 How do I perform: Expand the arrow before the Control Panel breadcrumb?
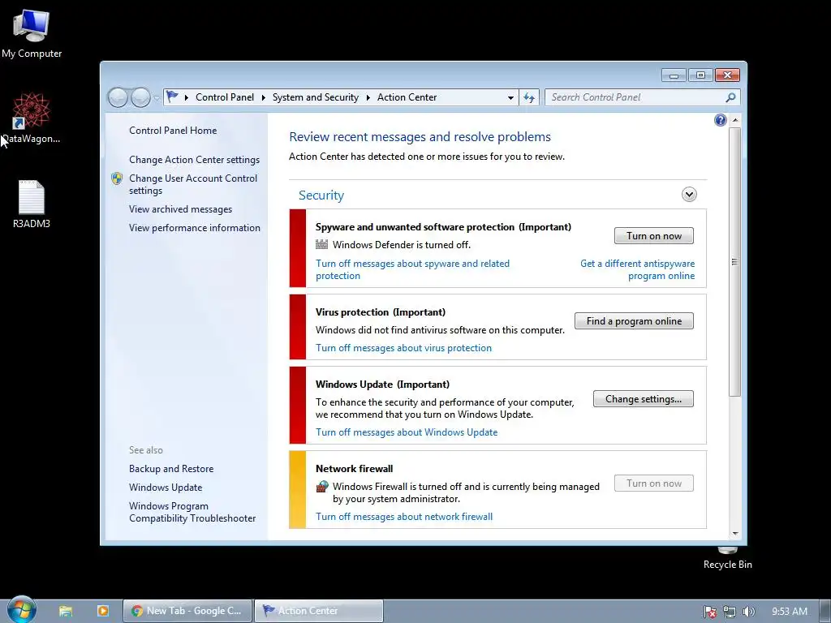[187, 97]
